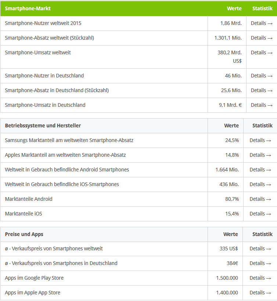This screenshot has height=301, width=277.
Task: Open Details for Verkaufspreis weltweit
Action: (260, 249)
